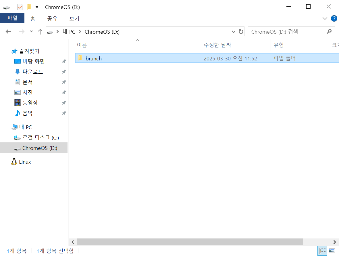The width and height of the screenshot is (339, 256).
Task: Click the pin icon beside 음악
Action: point(64,113)
